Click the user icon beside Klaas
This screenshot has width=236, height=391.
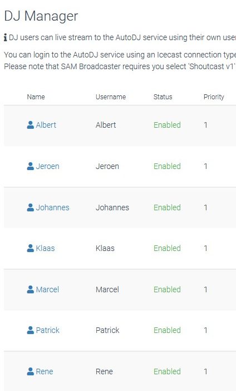point(31,248)
